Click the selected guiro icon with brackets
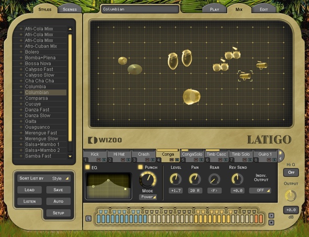 click(245, 76)
